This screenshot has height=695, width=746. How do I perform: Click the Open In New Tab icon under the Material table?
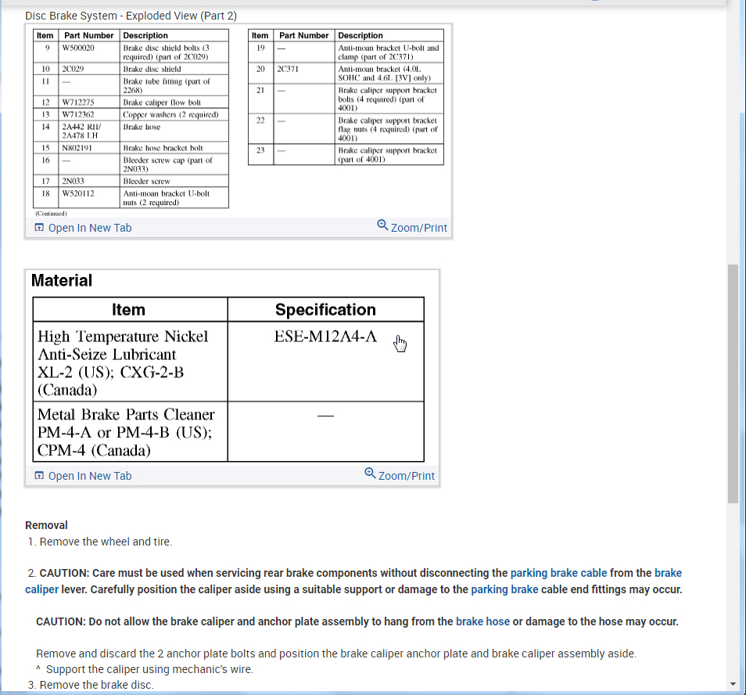coord(39,476)
